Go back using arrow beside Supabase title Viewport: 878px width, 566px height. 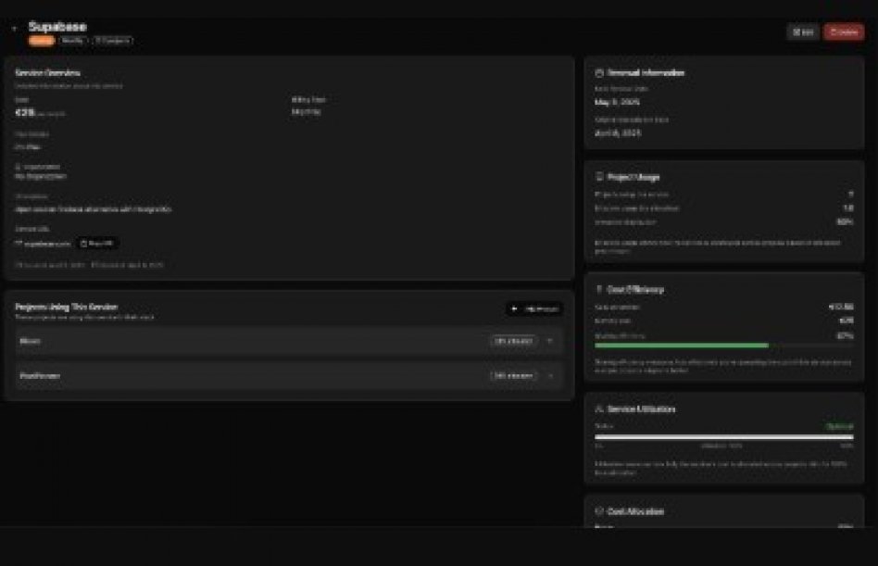[14, 28]
